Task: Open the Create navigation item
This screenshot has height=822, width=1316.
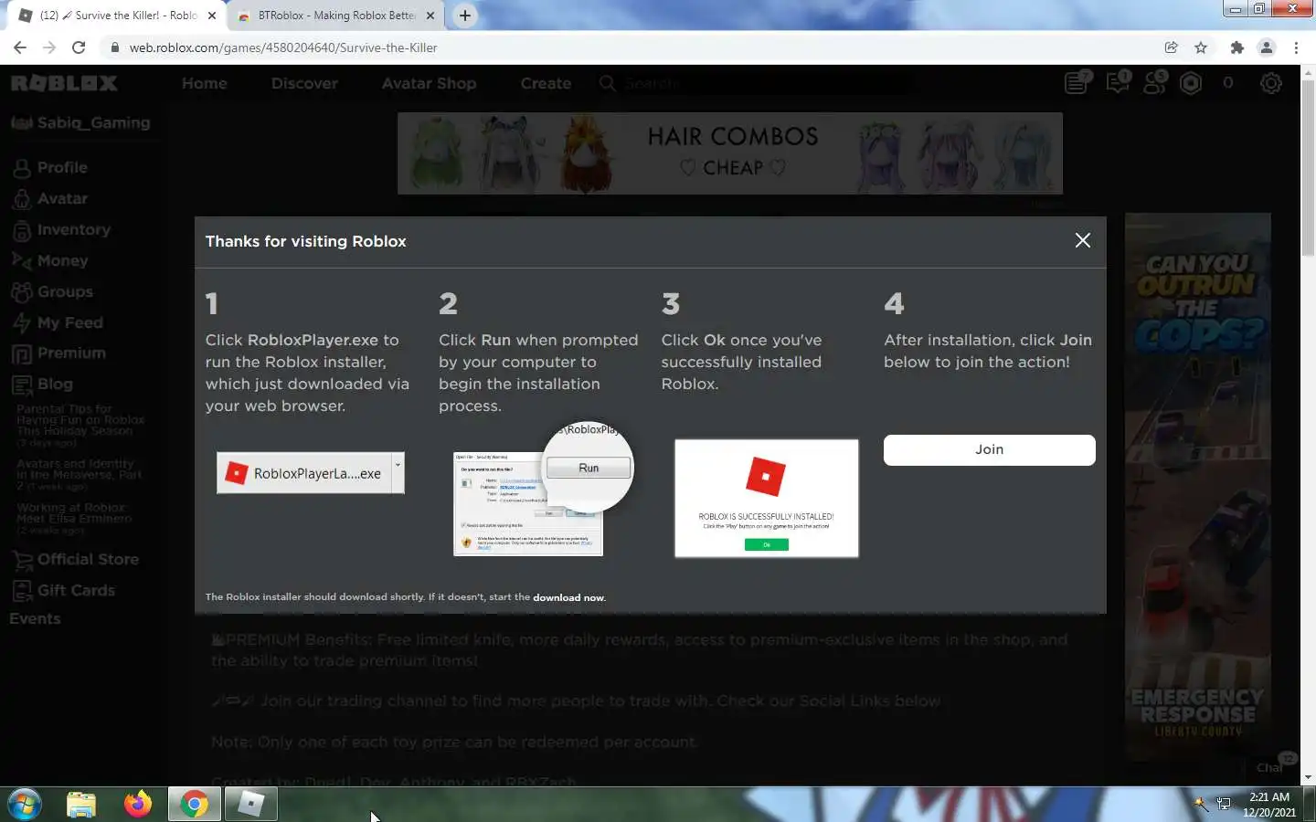Action: [x=546, y=83]
